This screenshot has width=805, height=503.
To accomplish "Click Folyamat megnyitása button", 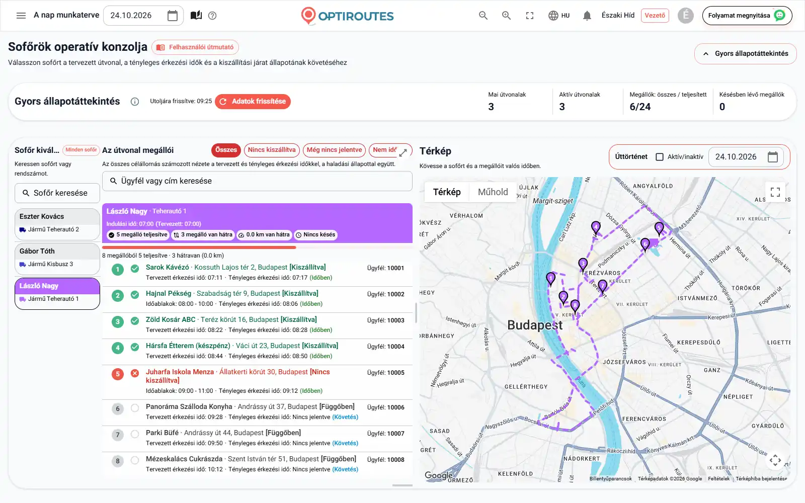I will [747, 16].
